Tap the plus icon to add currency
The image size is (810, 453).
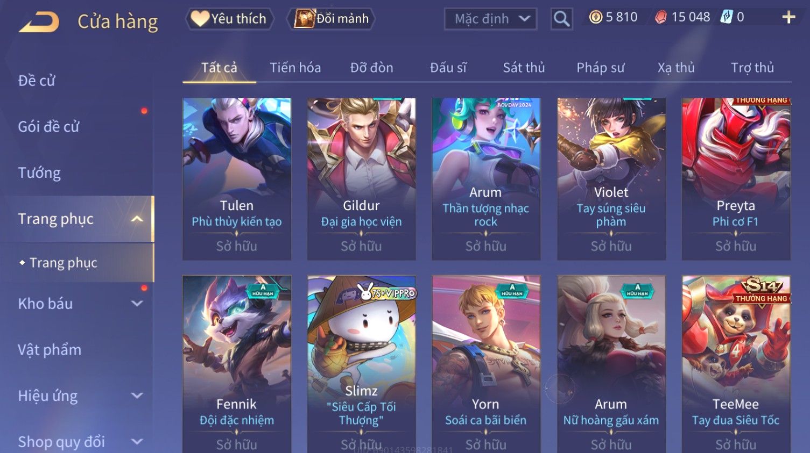pyautogui.click(x=788, y=18)
